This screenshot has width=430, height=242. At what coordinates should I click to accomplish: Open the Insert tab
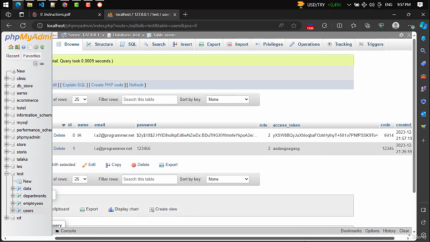click(x=182, y=44)
